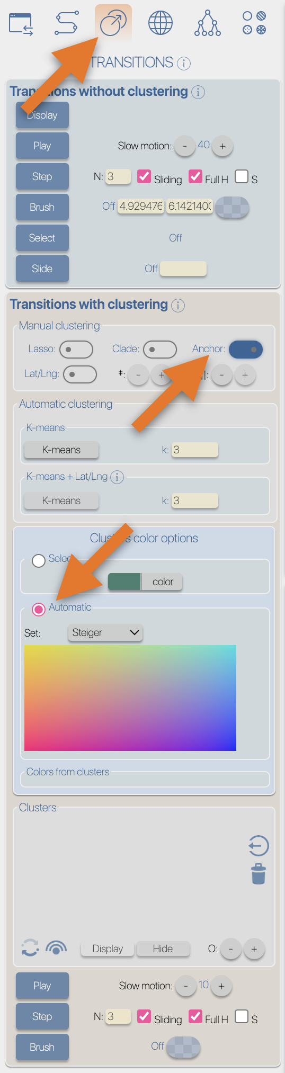Select the Automatic color radio button

coord(39,610)
